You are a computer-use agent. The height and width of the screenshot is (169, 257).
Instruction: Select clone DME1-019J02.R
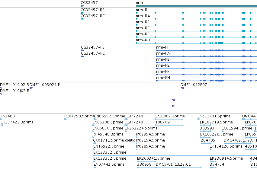[14, 91]
